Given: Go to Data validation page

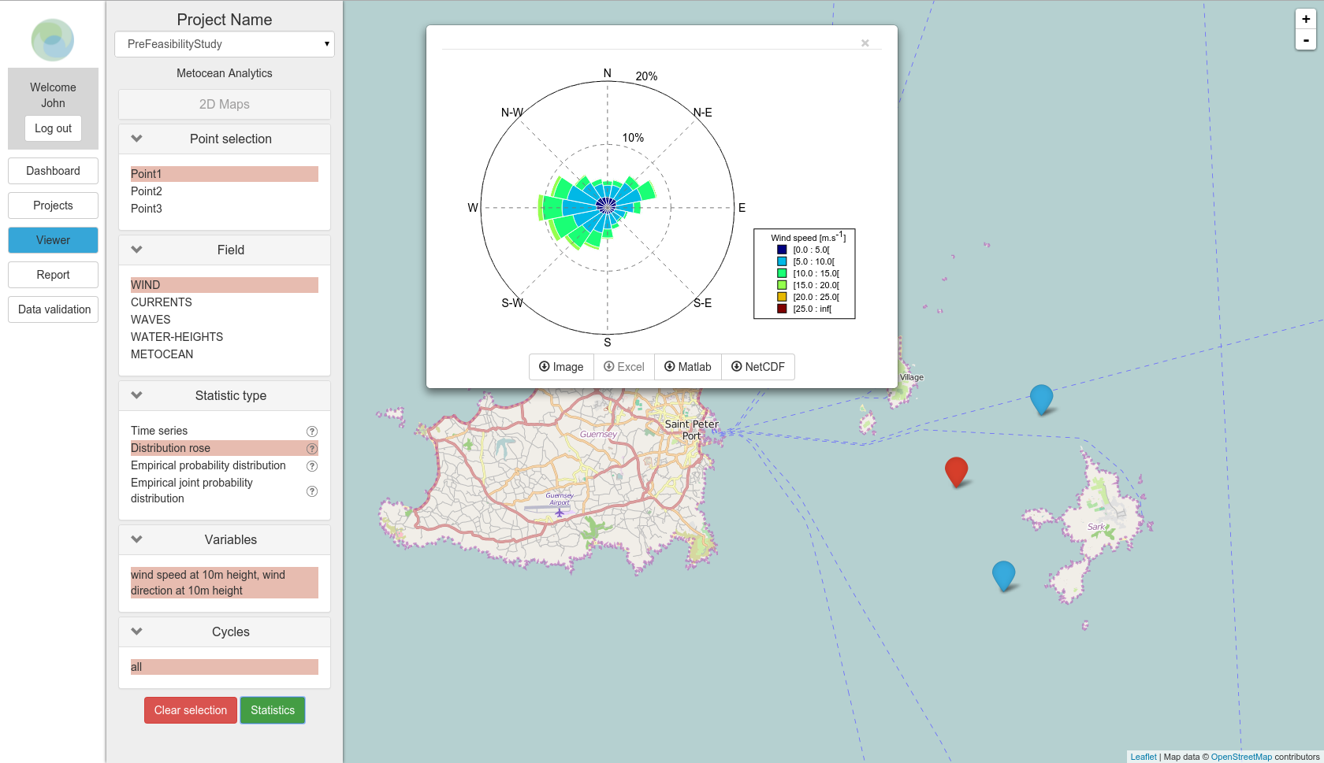Looking at the screenshot, I should (54, 309).
